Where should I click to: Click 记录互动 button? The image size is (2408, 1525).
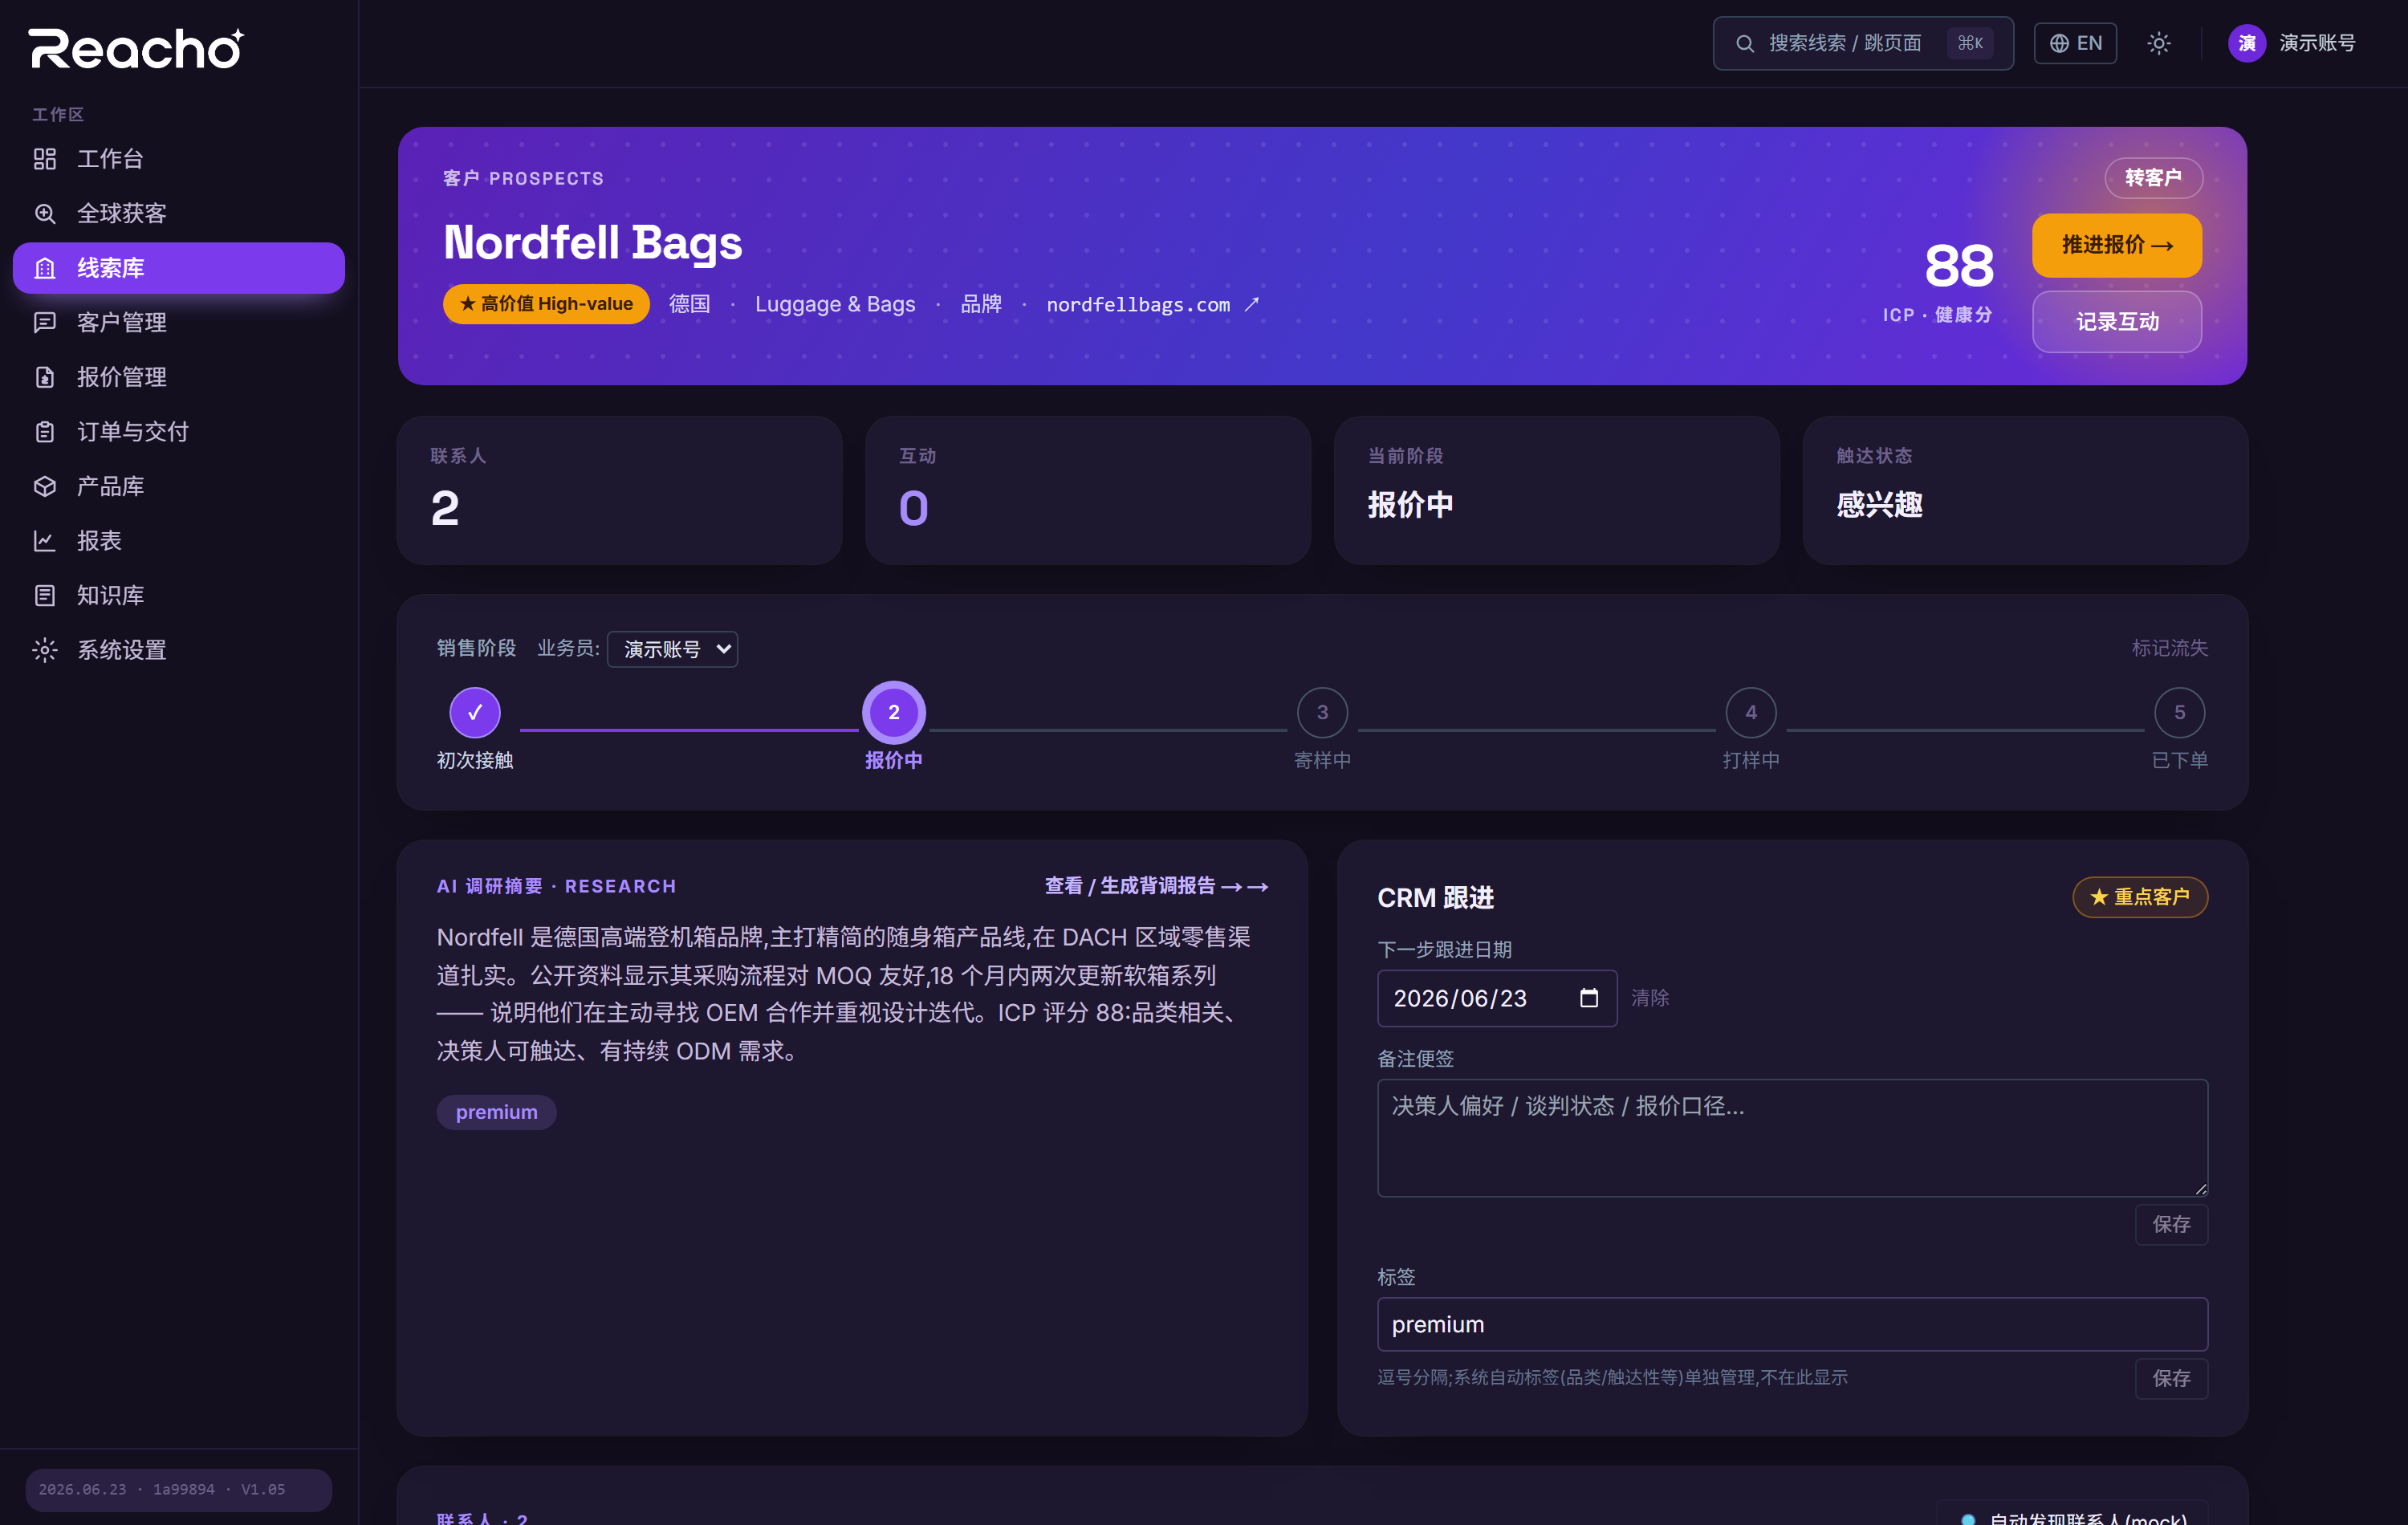[x=2117, y=322]
